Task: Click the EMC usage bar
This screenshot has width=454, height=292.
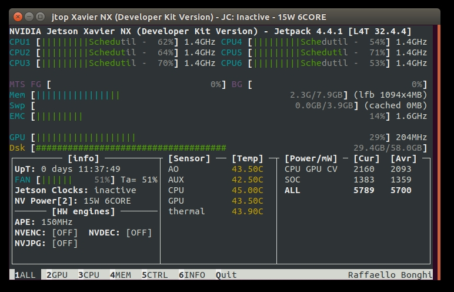Action: pos(211,117)
